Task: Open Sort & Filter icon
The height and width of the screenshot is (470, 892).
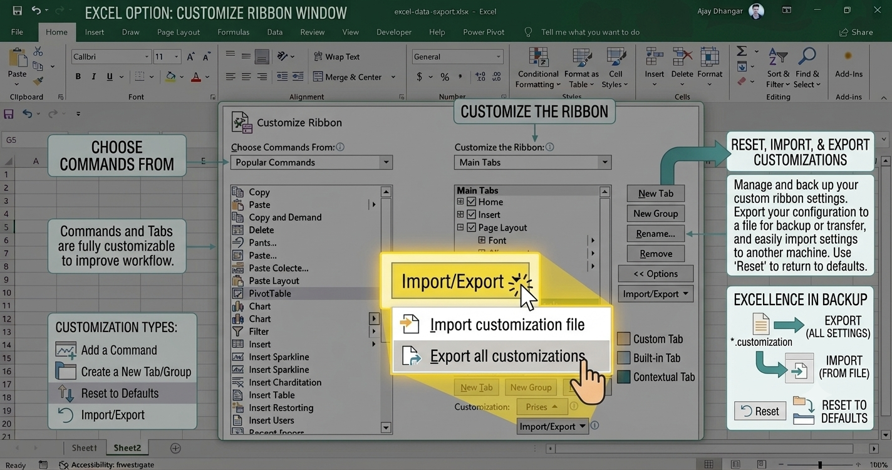Action: tap(778, 57)
